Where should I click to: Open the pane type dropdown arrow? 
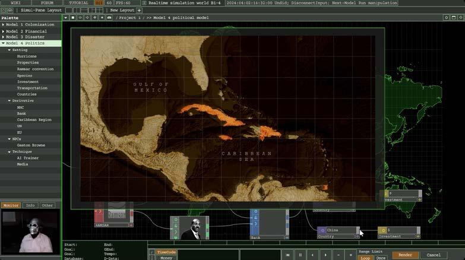(66, 18)
